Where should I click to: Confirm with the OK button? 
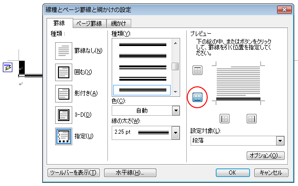click(232, 173)
